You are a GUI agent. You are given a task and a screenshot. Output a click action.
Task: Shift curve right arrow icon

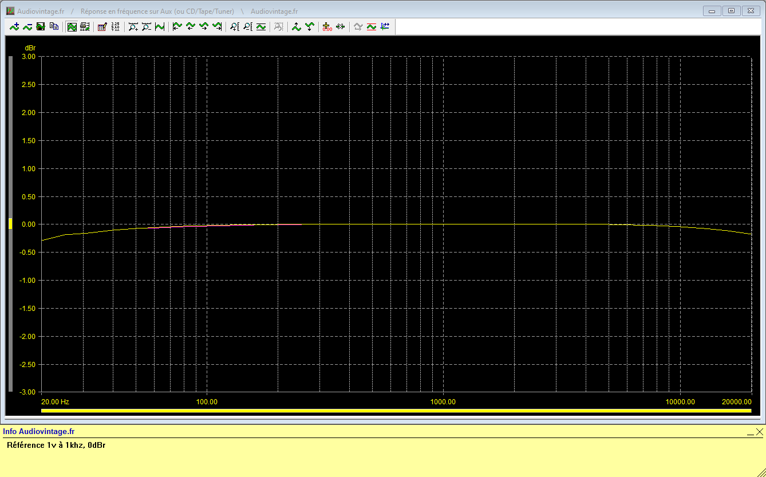pos(203,26)
